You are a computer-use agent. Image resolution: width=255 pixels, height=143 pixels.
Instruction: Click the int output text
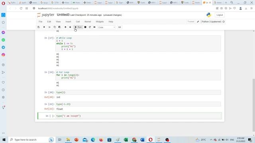click(x=59, y=97)
